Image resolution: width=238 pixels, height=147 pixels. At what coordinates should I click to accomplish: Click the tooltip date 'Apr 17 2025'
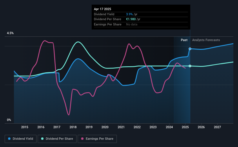coord(102,9)
